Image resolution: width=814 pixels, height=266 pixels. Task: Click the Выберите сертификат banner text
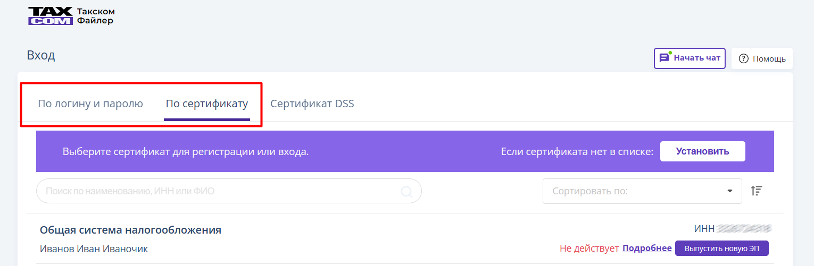(x=186, y=151)
